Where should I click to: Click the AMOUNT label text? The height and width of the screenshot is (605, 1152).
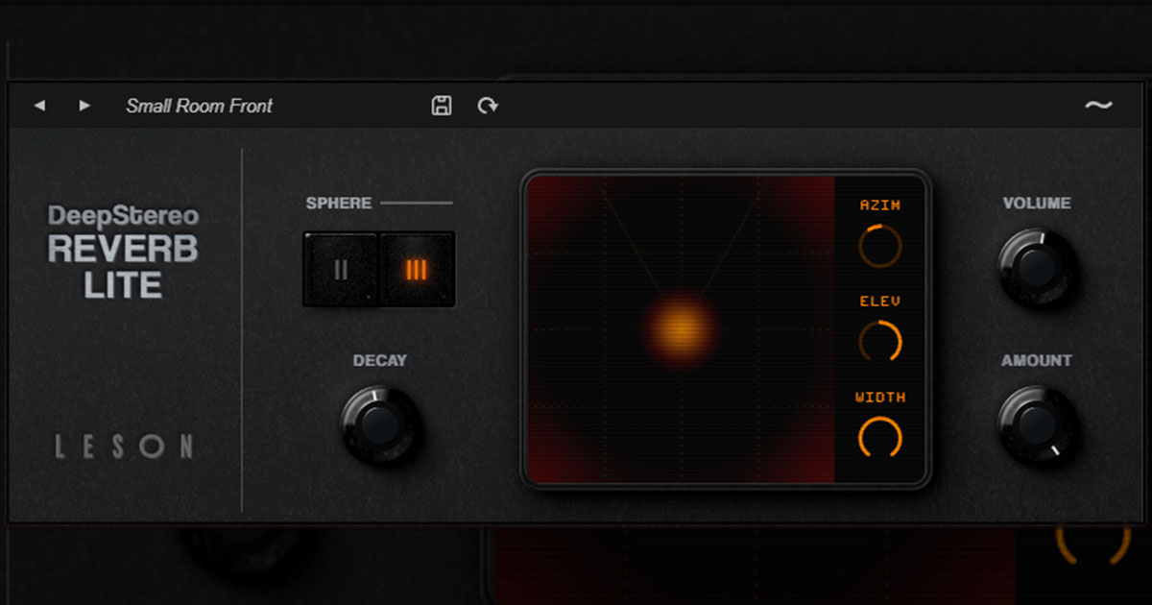coord(1037,360)
